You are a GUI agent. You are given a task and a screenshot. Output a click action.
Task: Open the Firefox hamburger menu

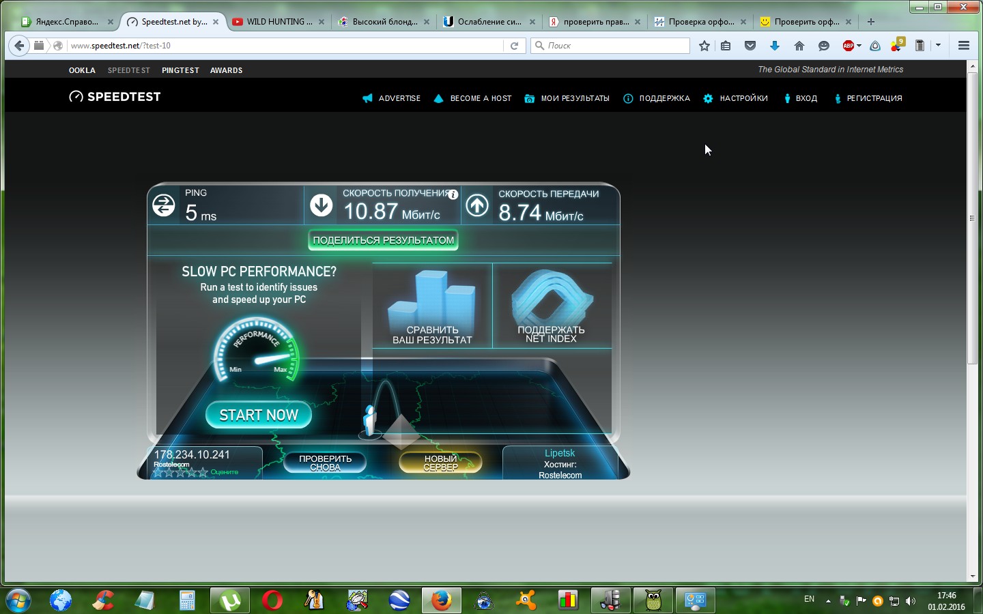click(964, 46)
